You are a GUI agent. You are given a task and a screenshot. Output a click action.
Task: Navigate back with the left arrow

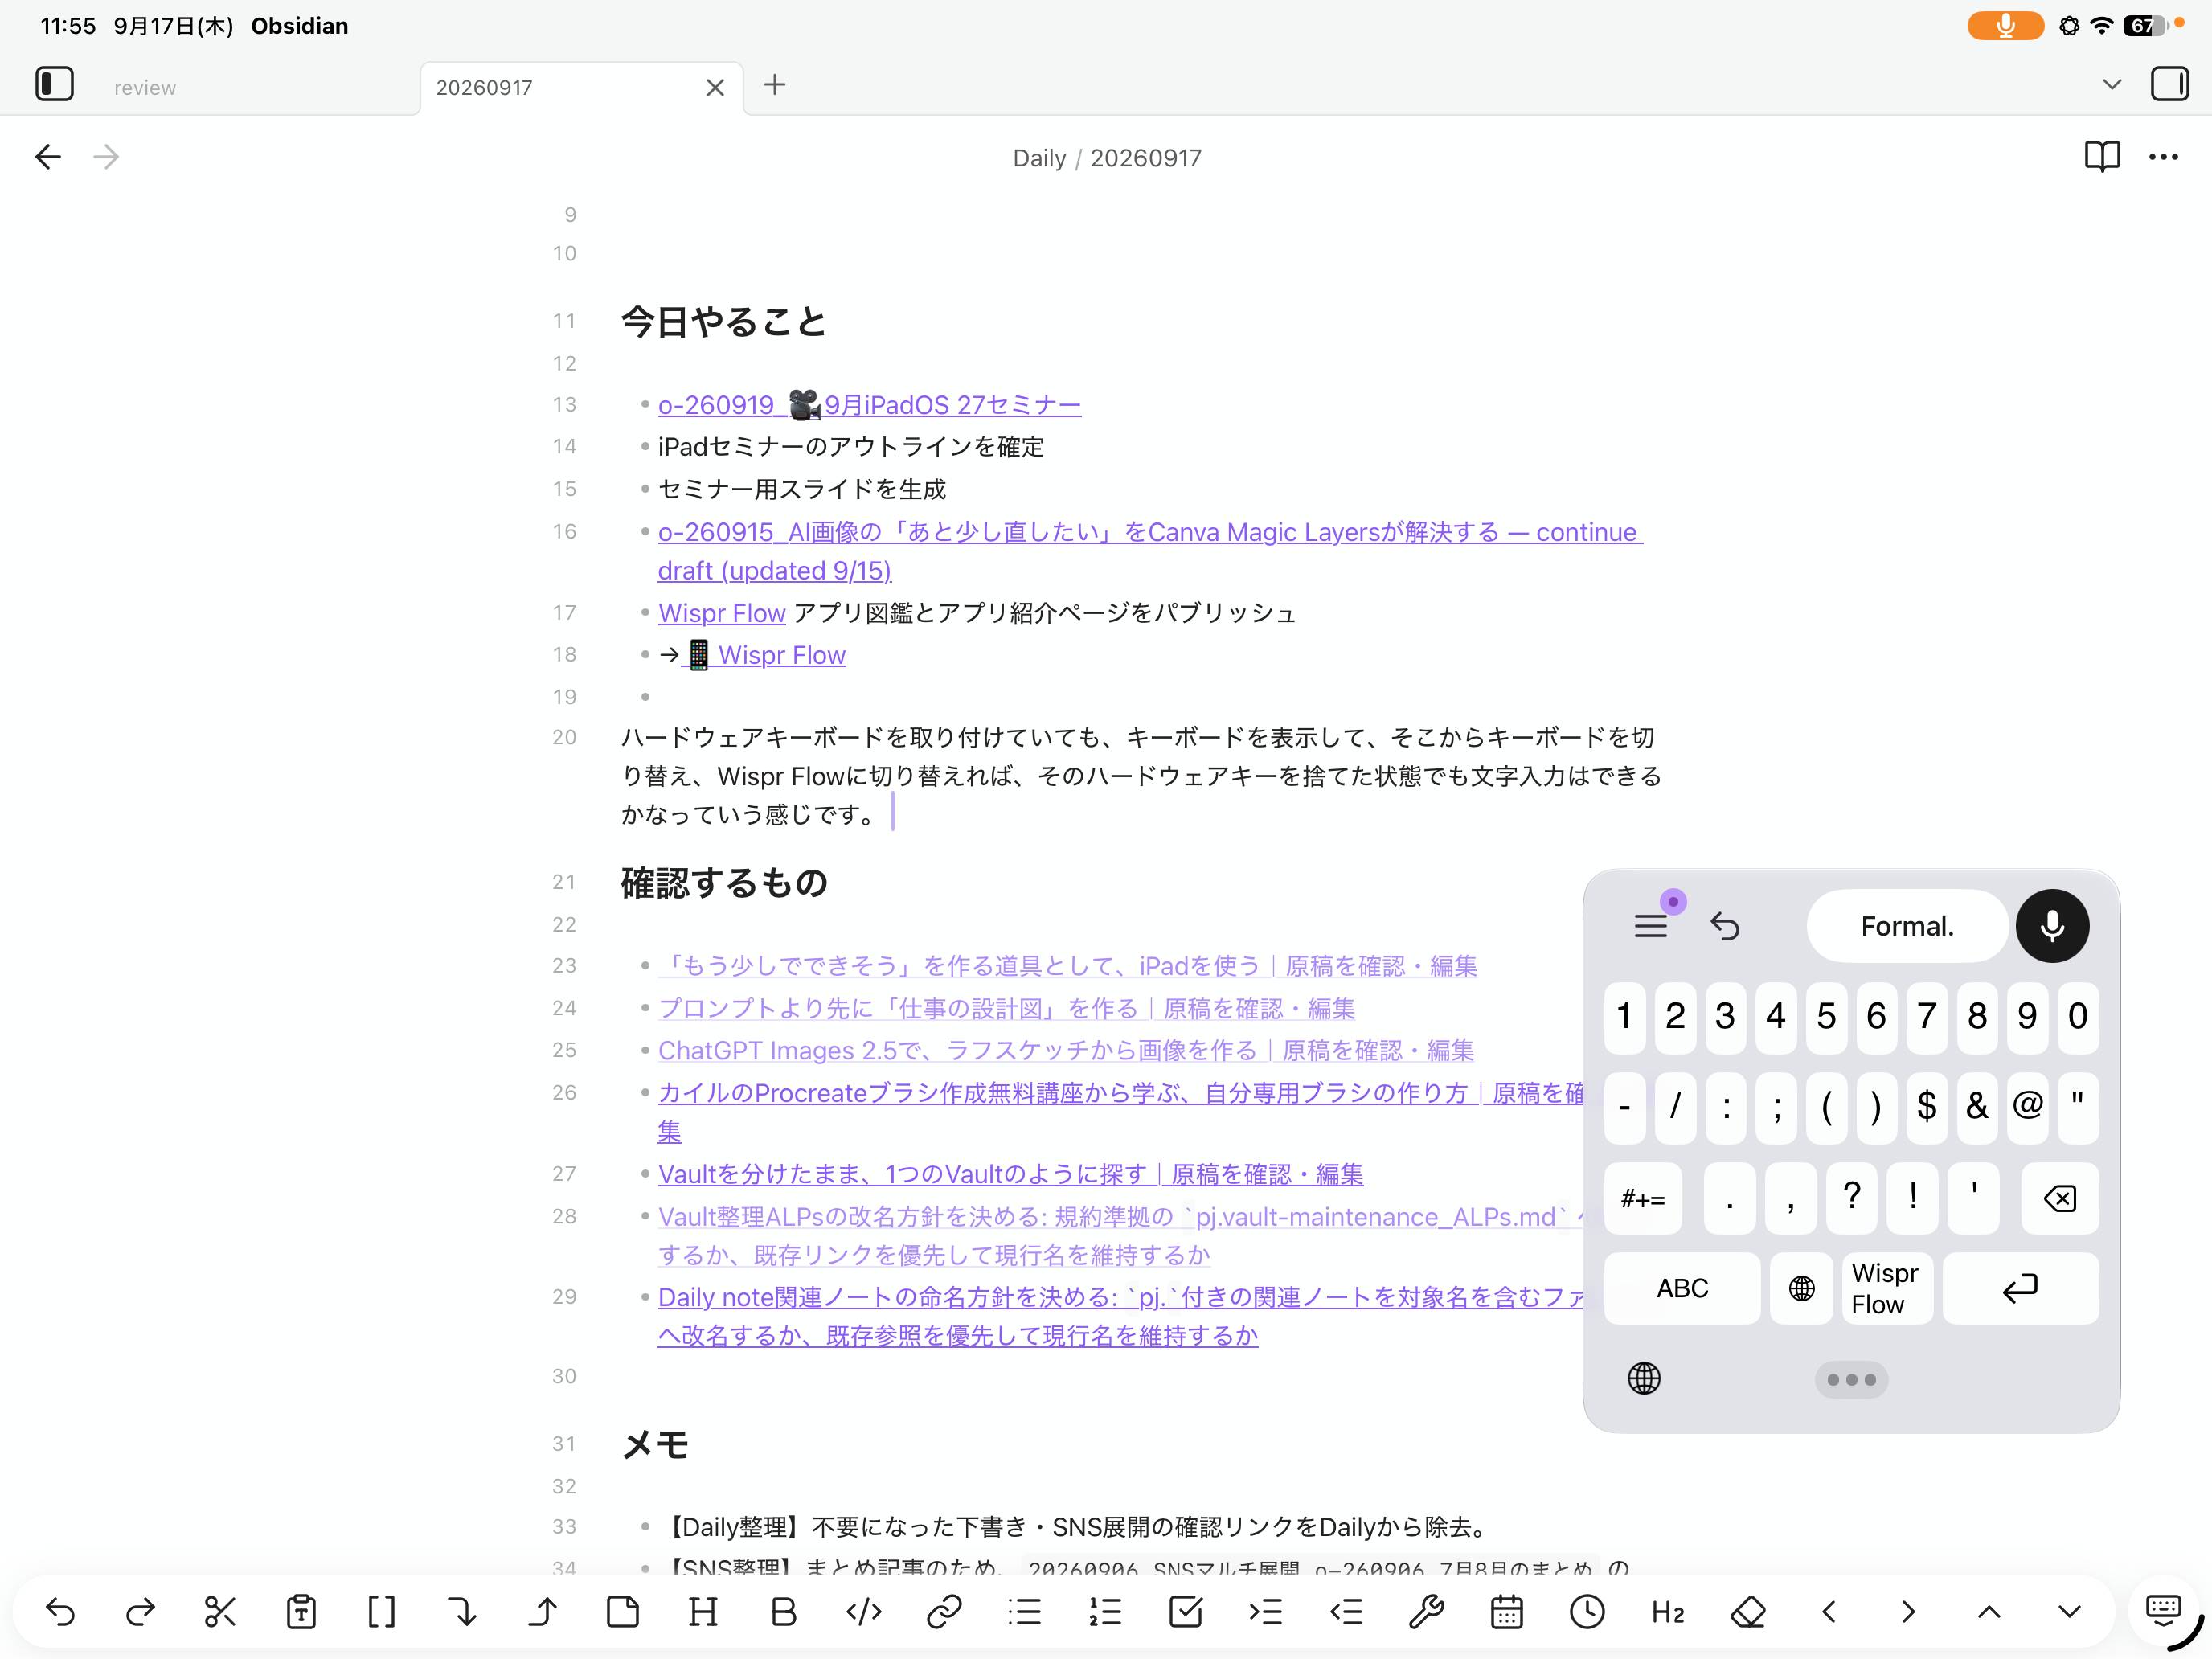click(x=47, y=157)
